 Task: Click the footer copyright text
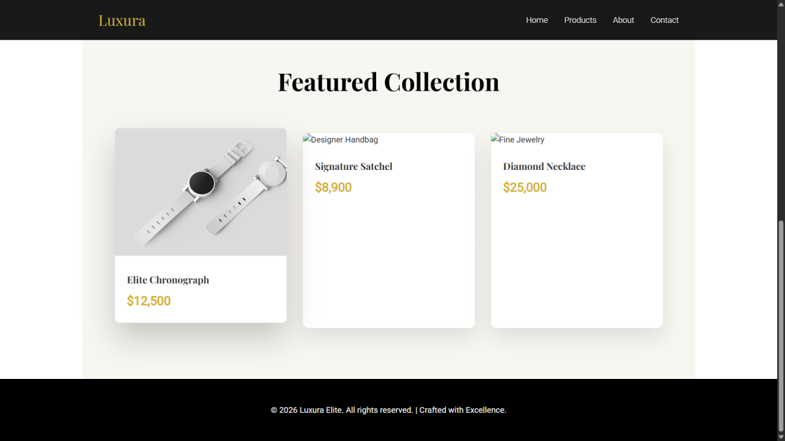point(389,410)
